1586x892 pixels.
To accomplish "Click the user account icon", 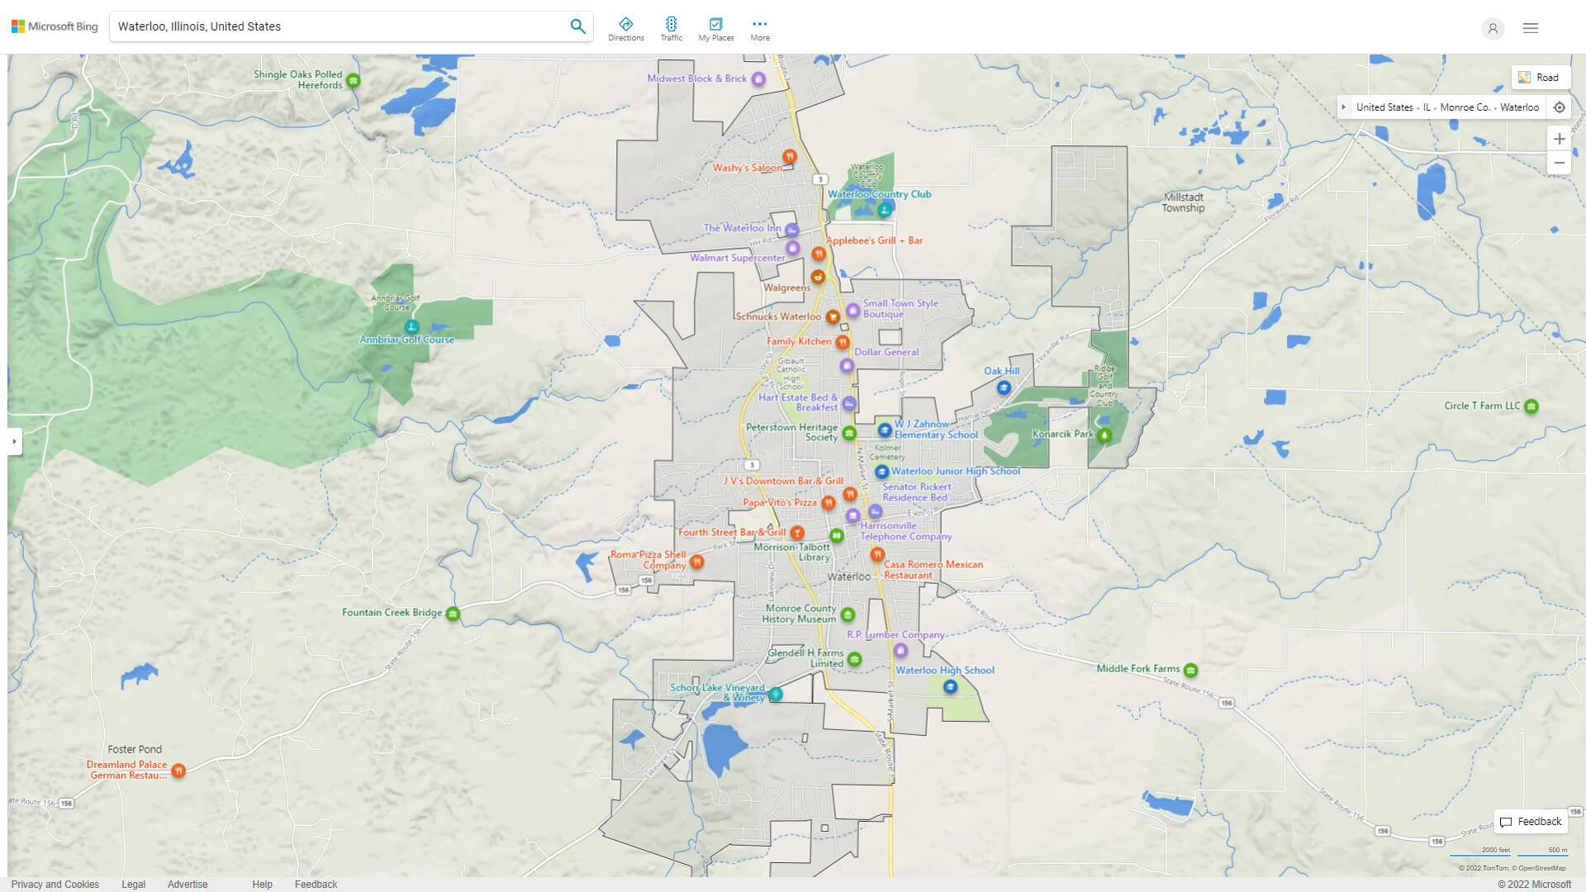I will pos(1492,28).
